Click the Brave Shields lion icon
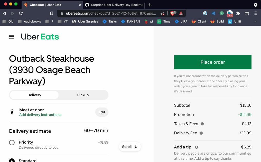Viewport: 261px width, 162px height. pos(172,13)
